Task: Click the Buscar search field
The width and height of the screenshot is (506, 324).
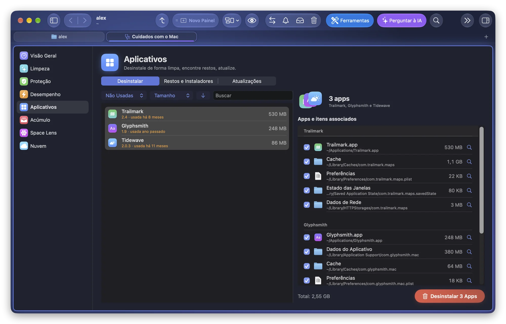Action: pos(253,95)
